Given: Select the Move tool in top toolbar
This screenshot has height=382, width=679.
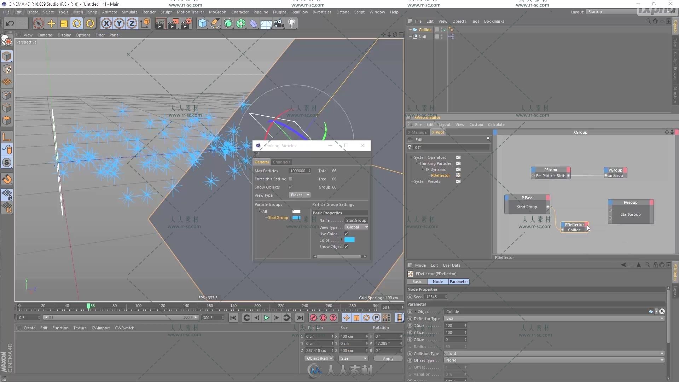Looking at the screenshot, I should coord(51,24).
